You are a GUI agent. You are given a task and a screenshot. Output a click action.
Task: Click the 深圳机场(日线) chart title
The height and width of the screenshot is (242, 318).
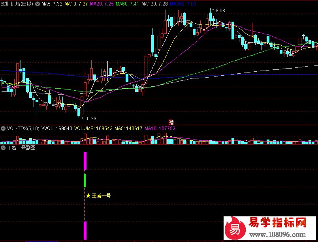(x=17, y=4)
